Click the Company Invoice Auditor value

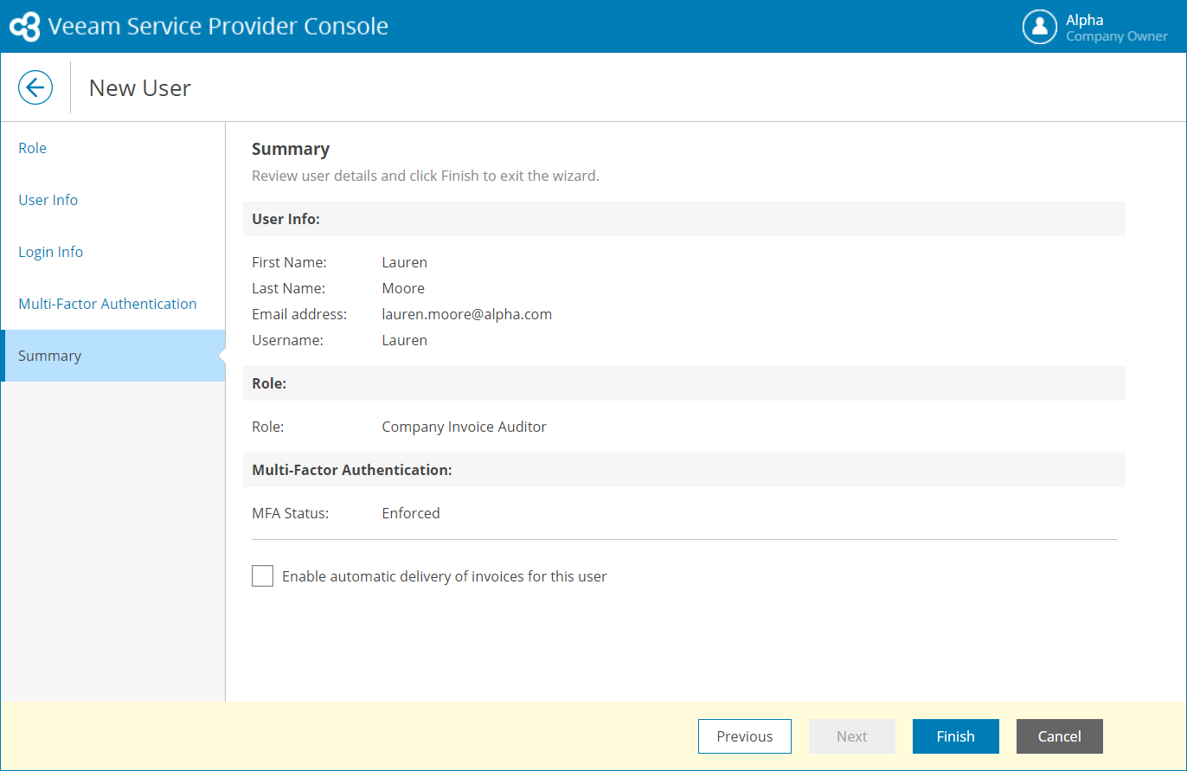[x=465, y=427]
